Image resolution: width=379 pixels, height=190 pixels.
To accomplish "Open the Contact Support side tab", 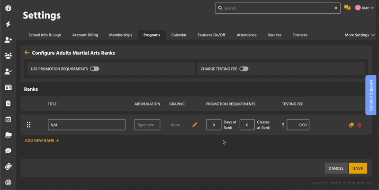I will coord(371,95).
